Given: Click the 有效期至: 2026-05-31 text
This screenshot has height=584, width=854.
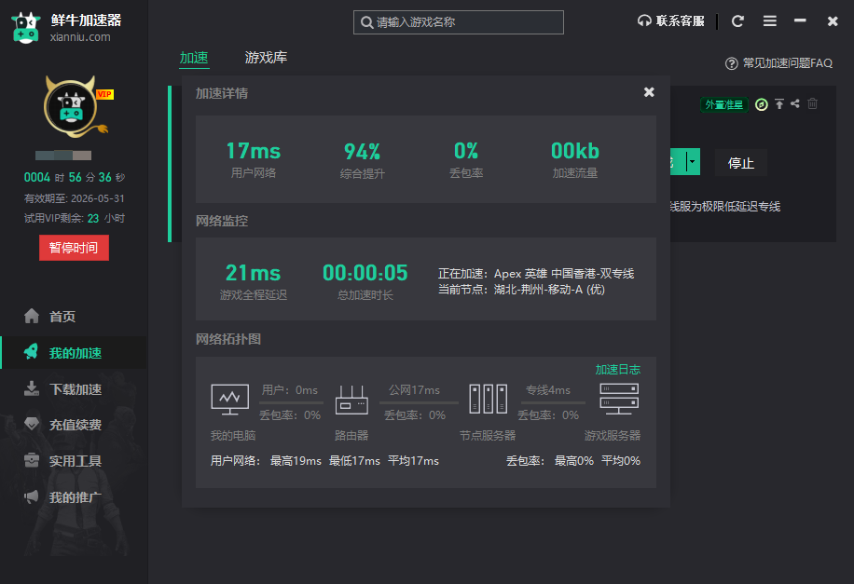Looking at the screenshot, I should [x=74, y=198].
